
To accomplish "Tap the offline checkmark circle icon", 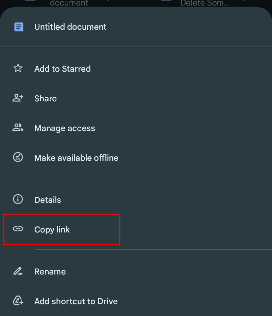I will (18, 157).
